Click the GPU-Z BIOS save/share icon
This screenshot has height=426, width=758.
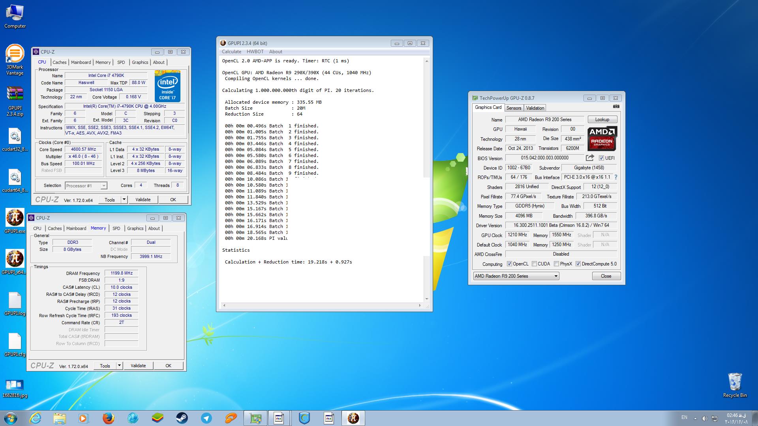(590, 158)
